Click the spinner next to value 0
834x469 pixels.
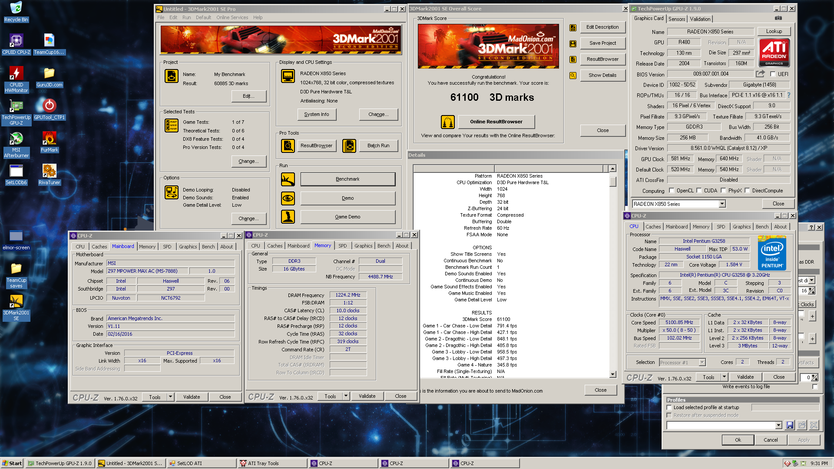pos(815,377)
